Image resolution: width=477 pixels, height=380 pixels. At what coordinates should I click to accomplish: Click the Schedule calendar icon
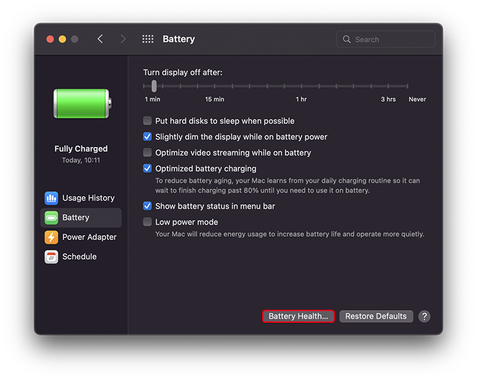(51, 257)
